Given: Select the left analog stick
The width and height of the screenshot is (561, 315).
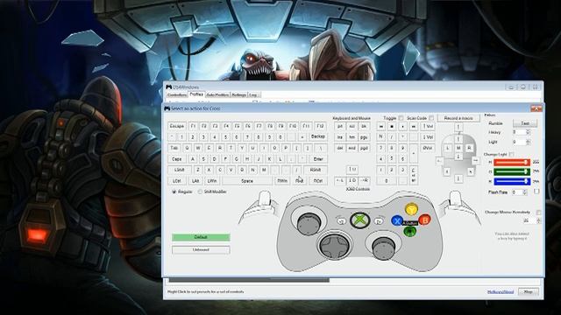Looking at the screenshot, I should click(309, 224).
